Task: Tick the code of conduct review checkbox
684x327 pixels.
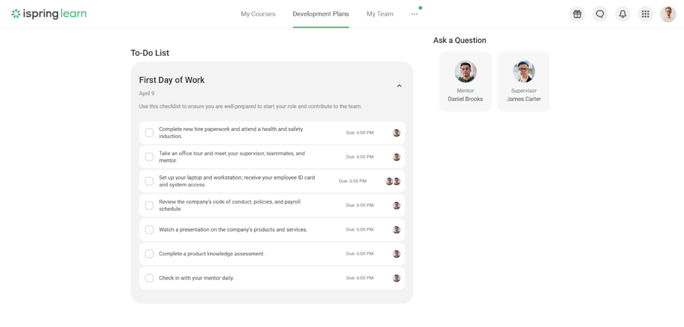Action: [x=149, y=205]
